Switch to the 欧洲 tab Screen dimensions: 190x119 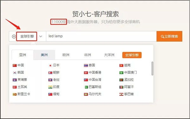coord(66,55)
